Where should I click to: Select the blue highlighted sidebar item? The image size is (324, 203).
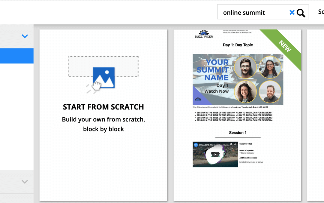pyautogui.click(x=16, y=56)
